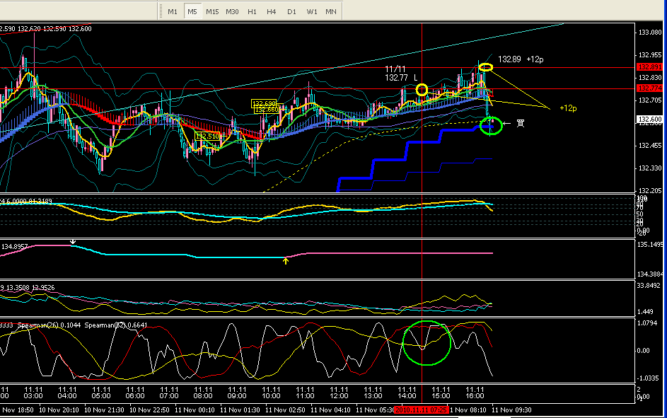
Task: Click the red 132.891 price level tag
Action: (x=649, y=67)
